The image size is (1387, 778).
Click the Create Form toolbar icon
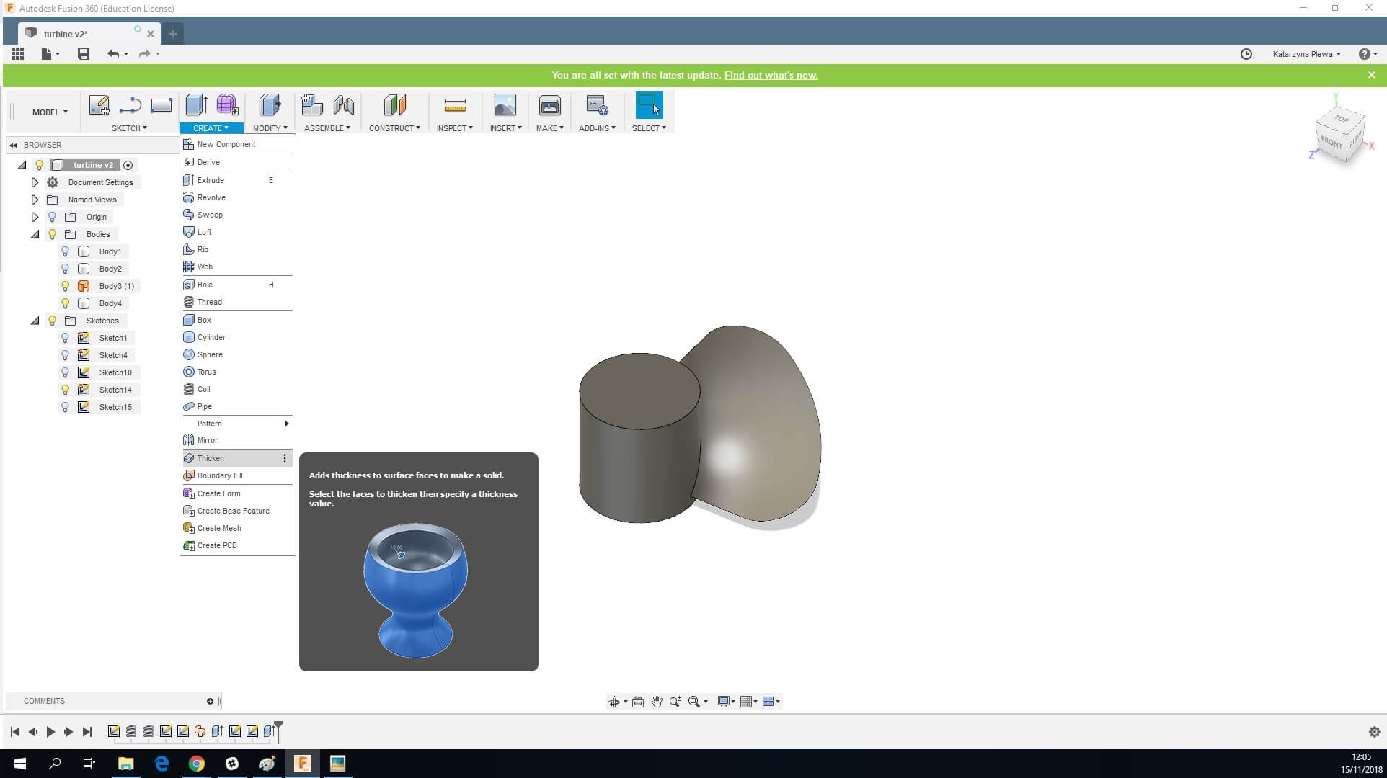coord(227,105)
